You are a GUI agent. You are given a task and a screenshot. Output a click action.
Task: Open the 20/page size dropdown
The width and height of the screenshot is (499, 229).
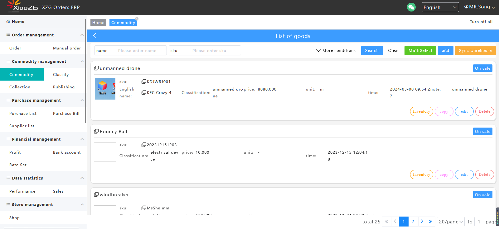point(450,222)
